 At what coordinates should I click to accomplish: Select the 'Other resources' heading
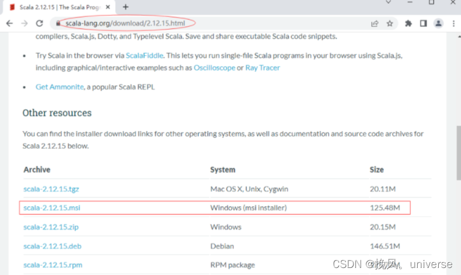[x=57, y=113]
